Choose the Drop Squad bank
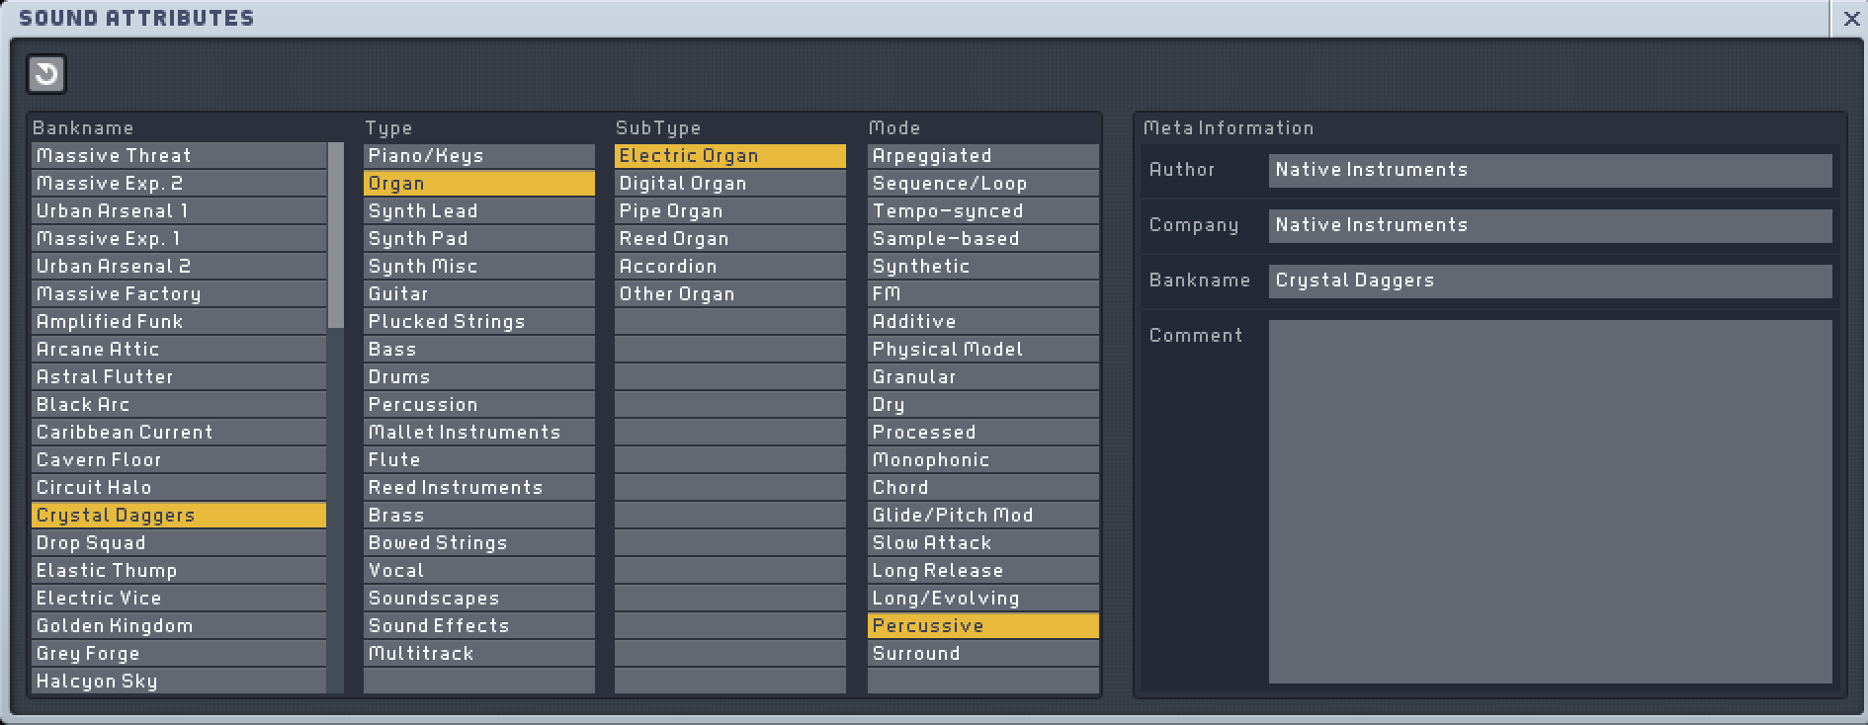 pos(178,542)
